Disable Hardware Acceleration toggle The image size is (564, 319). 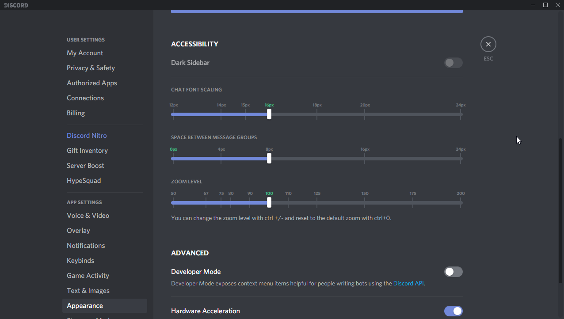(453, 311)
